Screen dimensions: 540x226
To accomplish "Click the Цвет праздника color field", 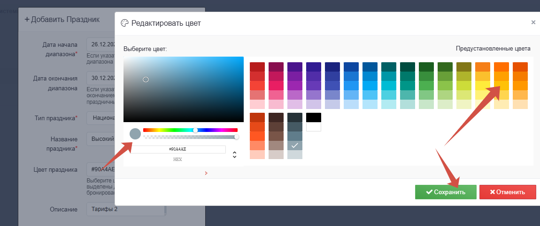I will click(x=100, y=169).
